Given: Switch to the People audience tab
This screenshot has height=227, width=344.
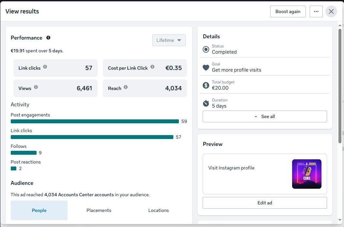Looking at the screenshot, I should [x=39, y=210].
